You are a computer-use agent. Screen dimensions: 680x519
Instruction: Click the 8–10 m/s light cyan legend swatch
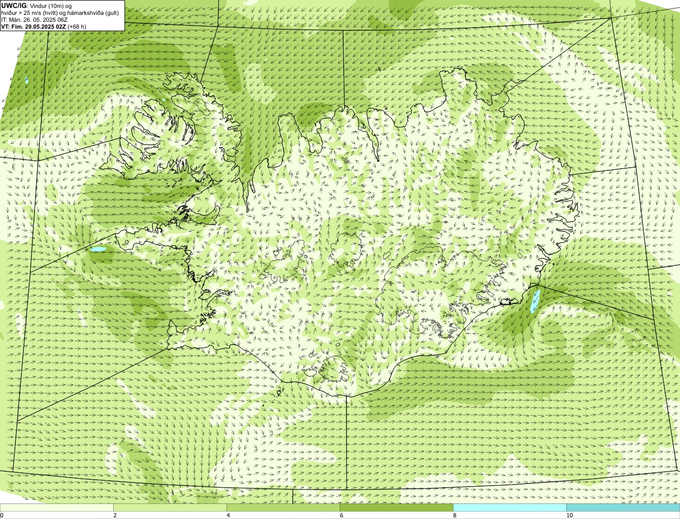(x=510, y=508)
